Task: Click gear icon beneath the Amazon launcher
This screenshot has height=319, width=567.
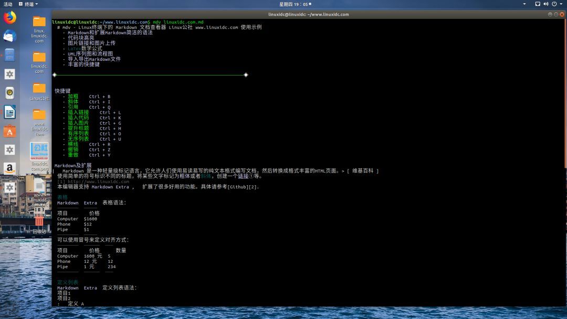Action: click(10, 187)
